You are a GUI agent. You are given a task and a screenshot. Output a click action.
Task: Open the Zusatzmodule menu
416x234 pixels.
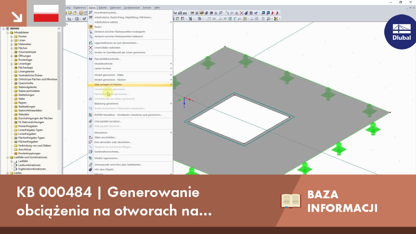pos(132,8)
